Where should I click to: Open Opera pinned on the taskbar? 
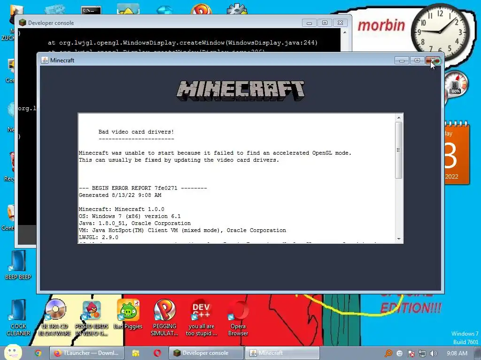pyautogui.click(x=157, y=353)
